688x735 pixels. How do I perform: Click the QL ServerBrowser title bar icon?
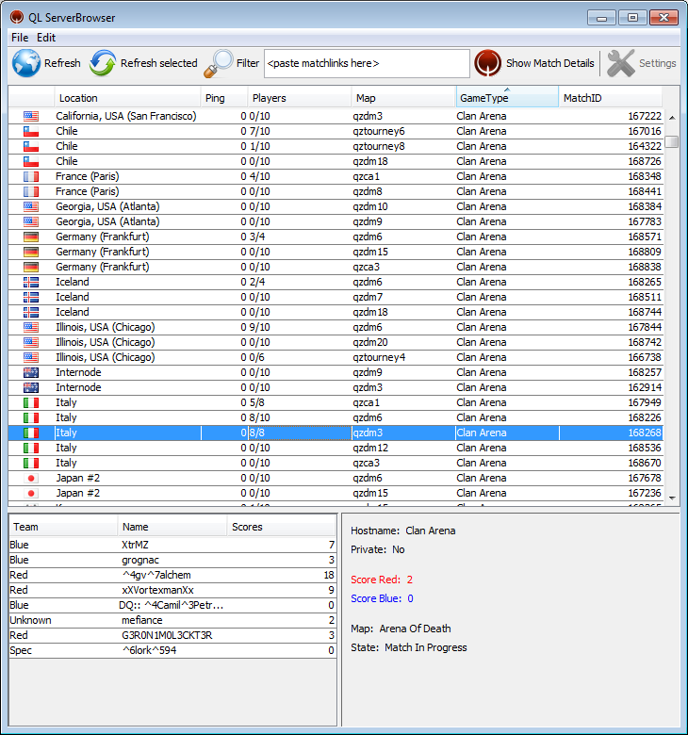click(x=17, y=17)
